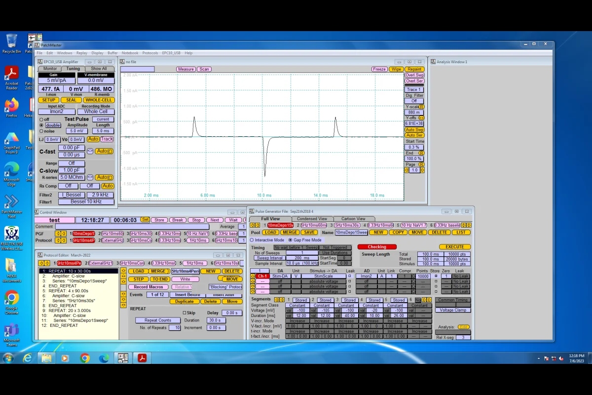Image resolution: width=592 pixels, height=395 pixels.
Task: Click the C-slow swap arrows icon
Action: [90, 177]
